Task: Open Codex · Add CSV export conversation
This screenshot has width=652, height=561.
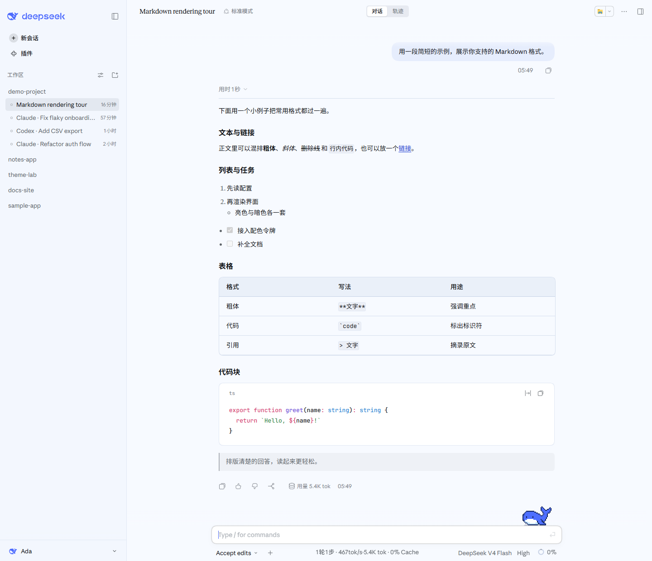Action: coord(62,131)
